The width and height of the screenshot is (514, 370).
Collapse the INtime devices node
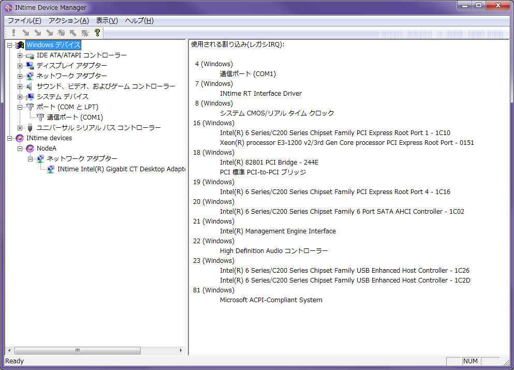(9, 138)
